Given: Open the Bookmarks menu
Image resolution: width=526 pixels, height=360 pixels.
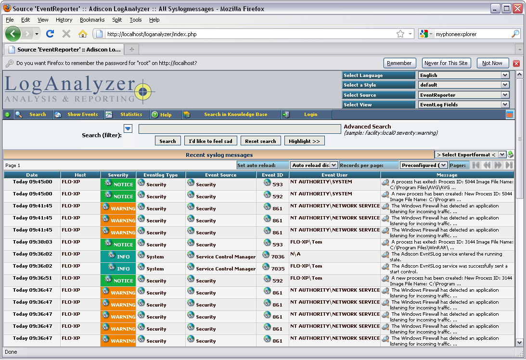Looking at the screenshot, I should pos(92,20).
